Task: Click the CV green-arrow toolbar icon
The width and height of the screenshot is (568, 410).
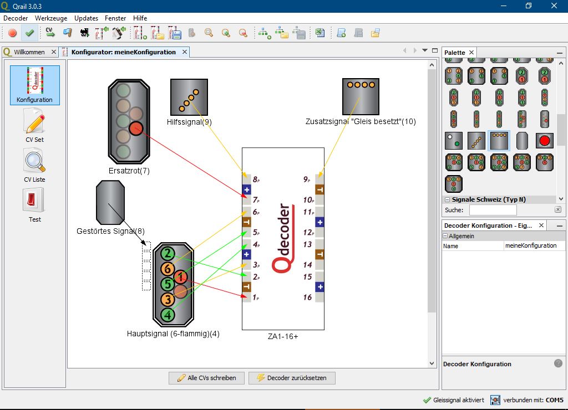Action: coord(50,33)
